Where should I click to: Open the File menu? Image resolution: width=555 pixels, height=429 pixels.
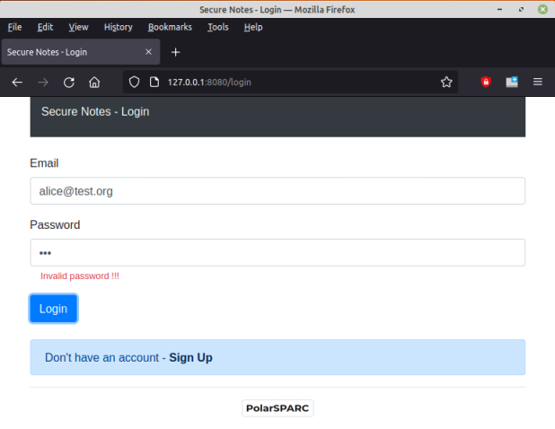pyautogui.click(x=14, y=27)
